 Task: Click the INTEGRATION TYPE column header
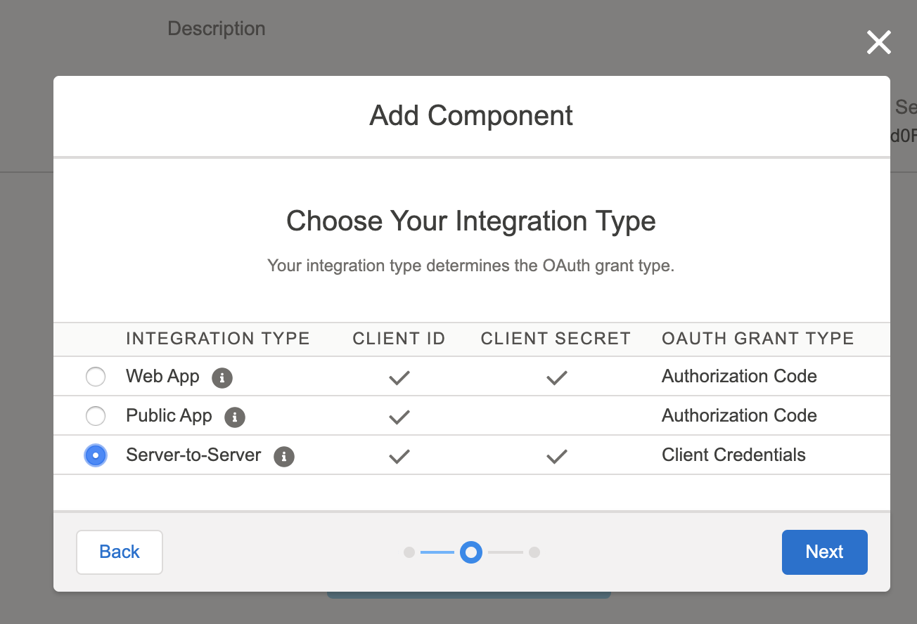(x=217, y=338)
